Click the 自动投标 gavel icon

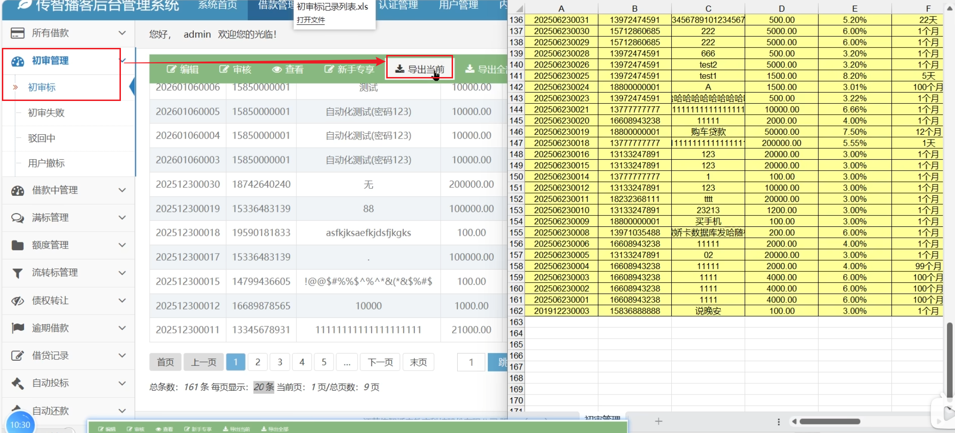coord(17,383)
